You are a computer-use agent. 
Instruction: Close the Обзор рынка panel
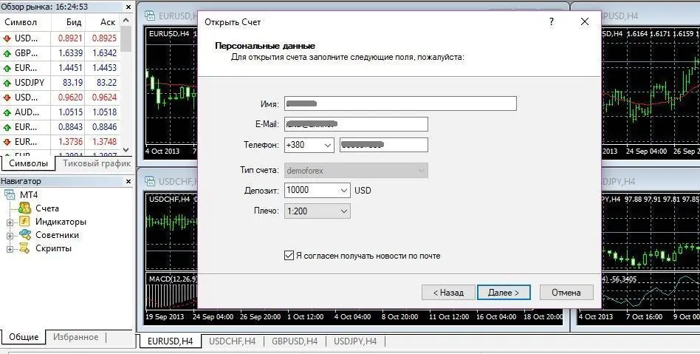point(128,7)
